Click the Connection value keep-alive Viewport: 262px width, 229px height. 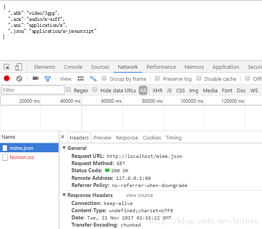118,203
